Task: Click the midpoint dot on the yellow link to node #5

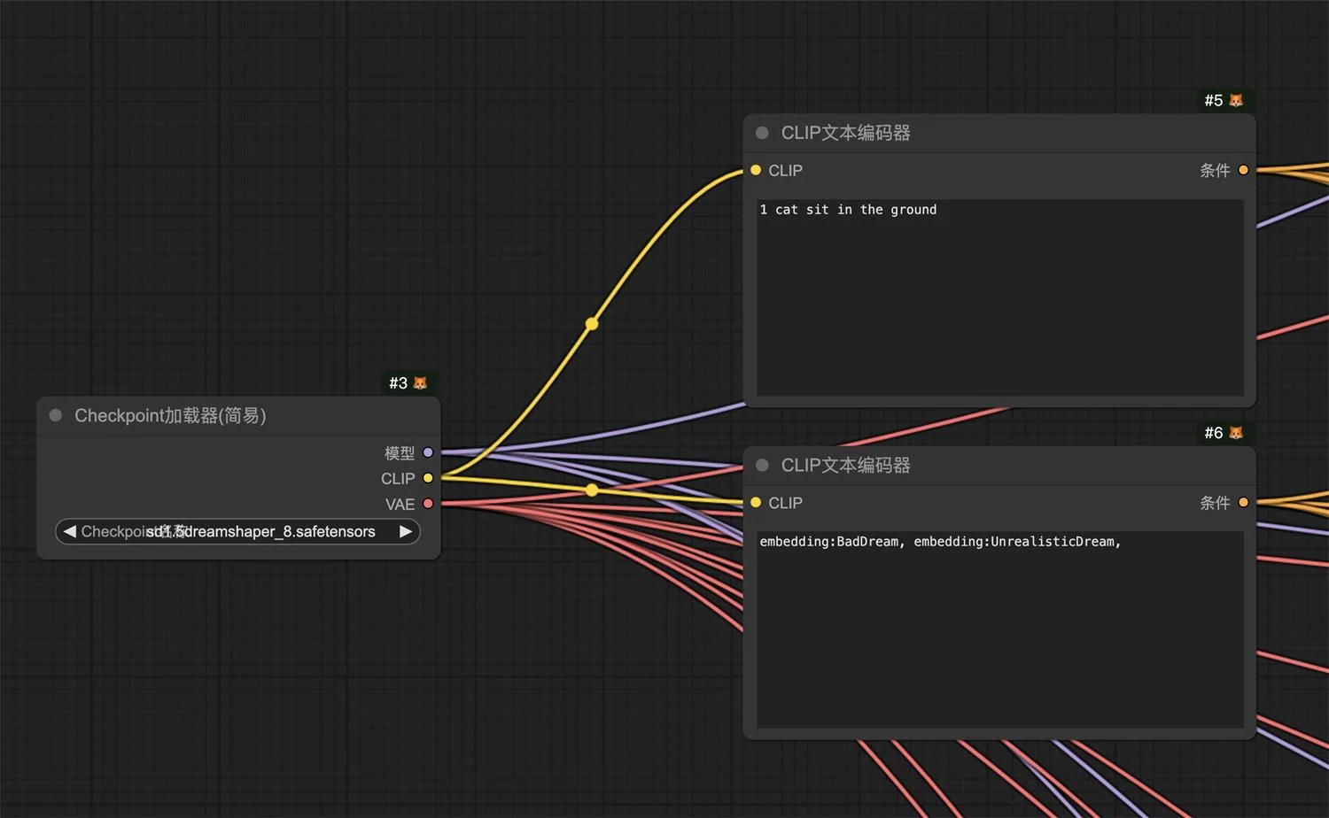Action: coord(592,324)
